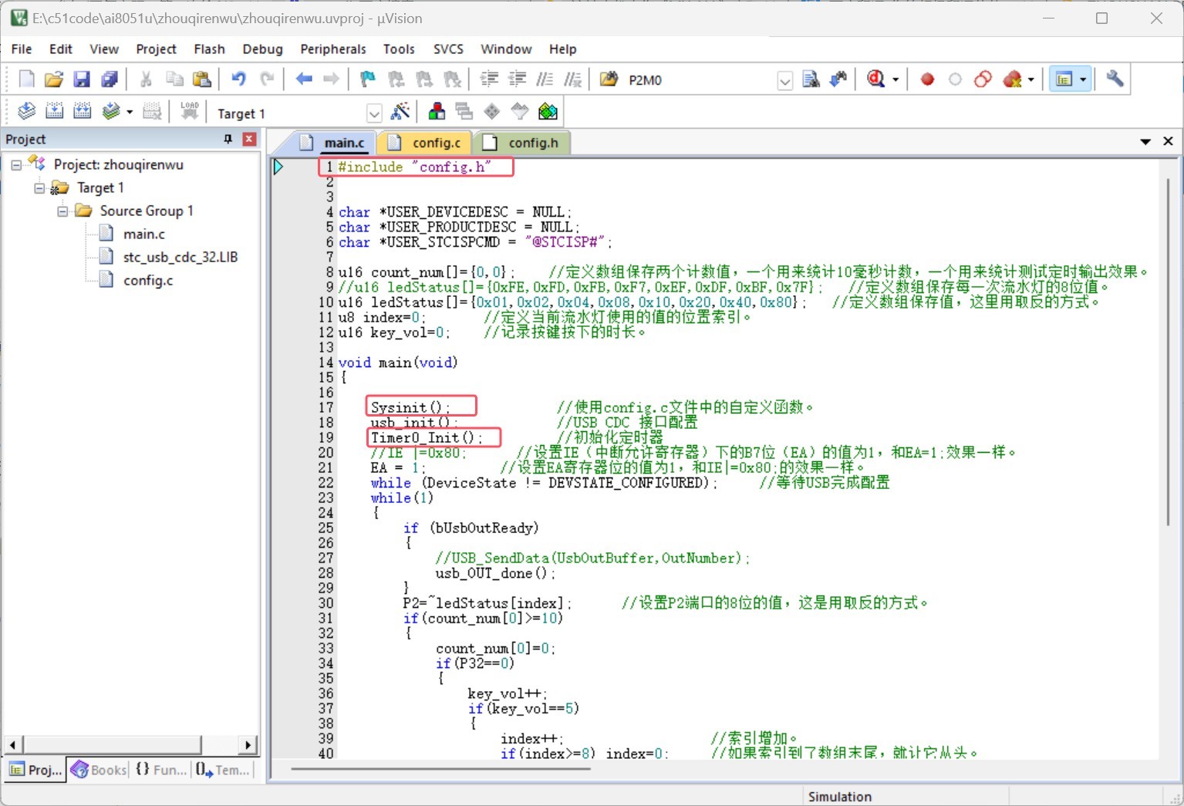
Task: Open a file using the folder icon
Action: pyautogui.click(x=54, y=79)
